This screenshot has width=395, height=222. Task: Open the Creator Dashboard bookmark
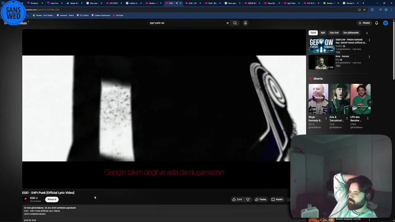click(x=101, y=15)
